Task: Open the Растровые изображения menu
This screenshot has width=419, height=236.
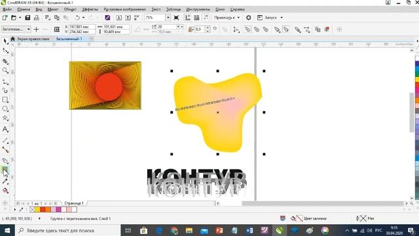Action: (125, 9)
